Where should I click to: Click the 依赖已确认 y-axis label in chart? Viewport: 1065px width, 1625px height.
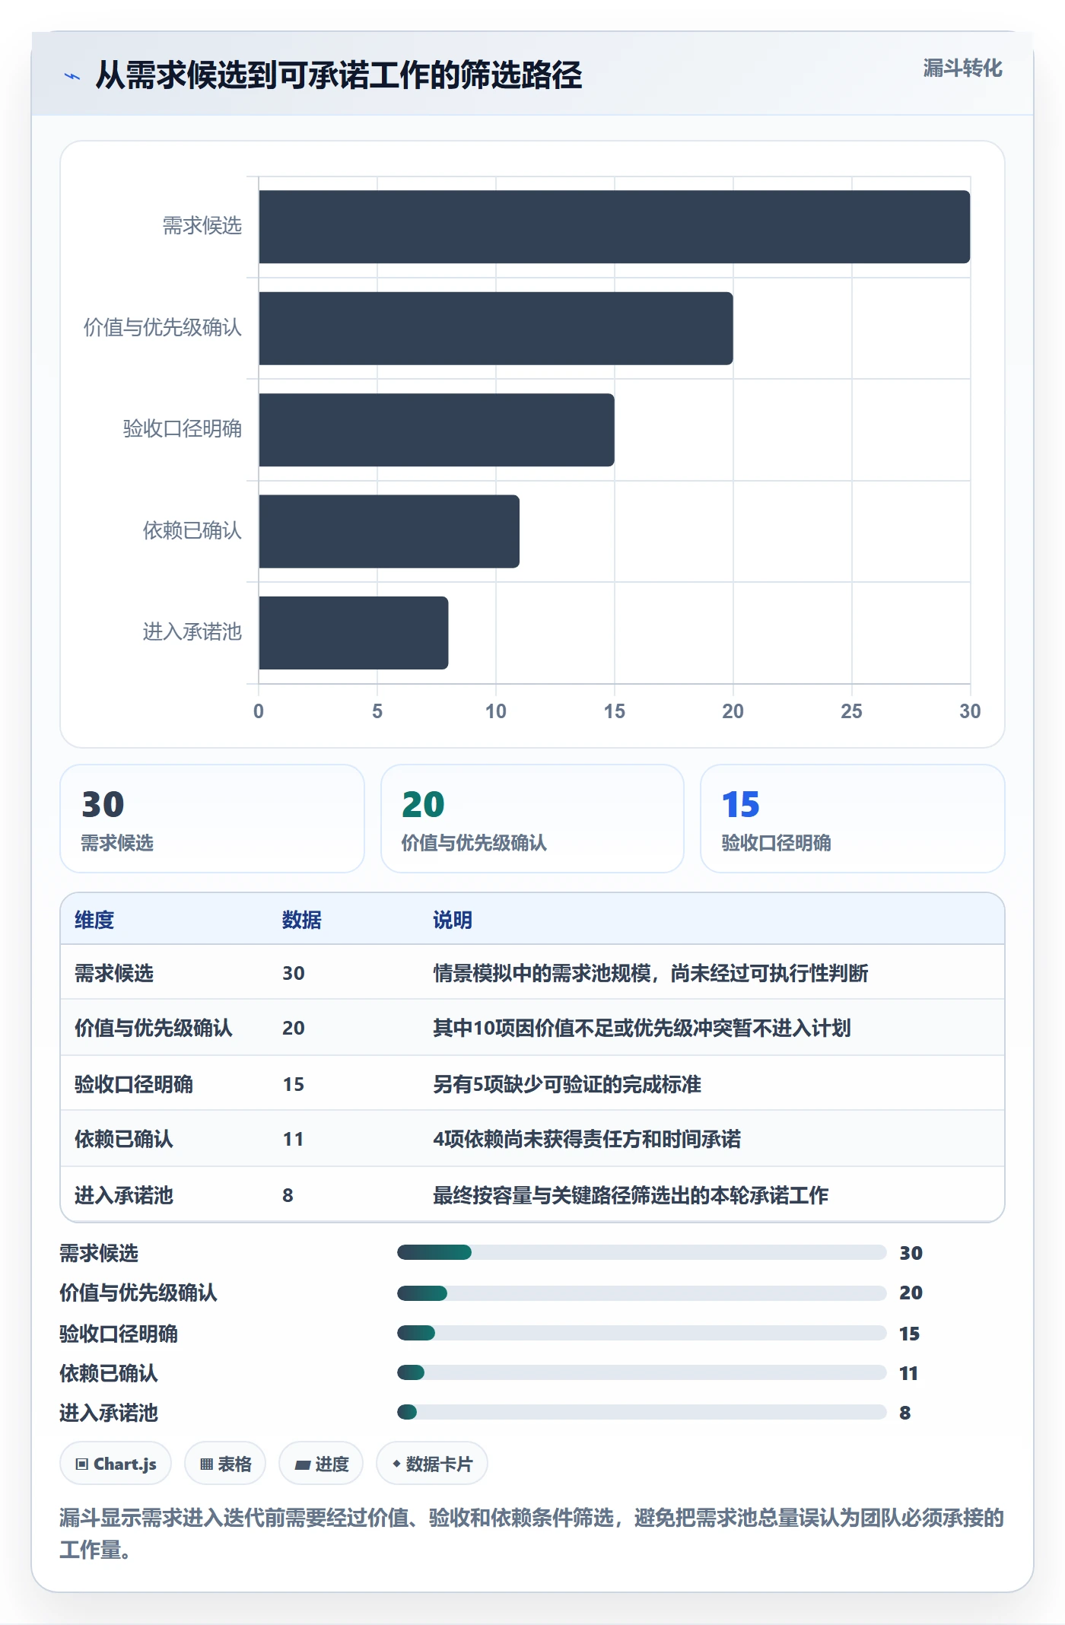tap(192, 530)
